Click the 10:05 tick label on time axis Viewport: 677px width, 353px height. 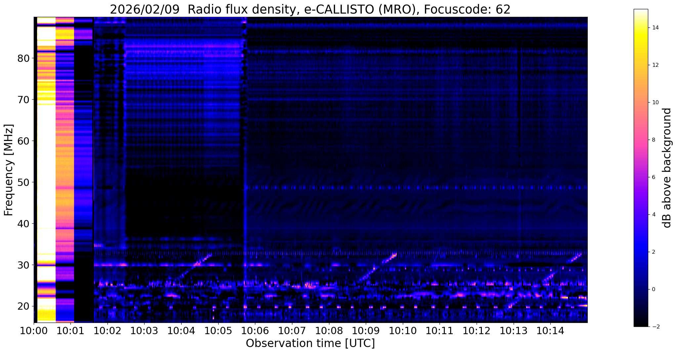pos(218,331)
